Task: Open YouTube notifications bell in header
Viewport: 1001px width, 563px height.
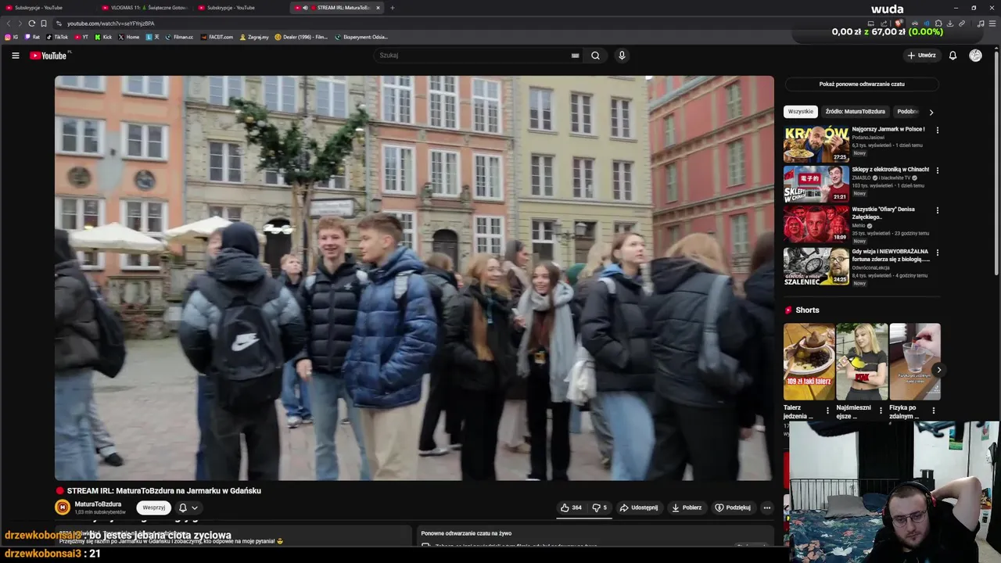Action: pos(953,56)
